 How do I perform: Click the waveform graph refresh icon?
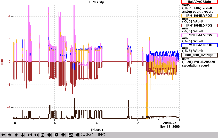pyautogui.click(x=71, y=135)
